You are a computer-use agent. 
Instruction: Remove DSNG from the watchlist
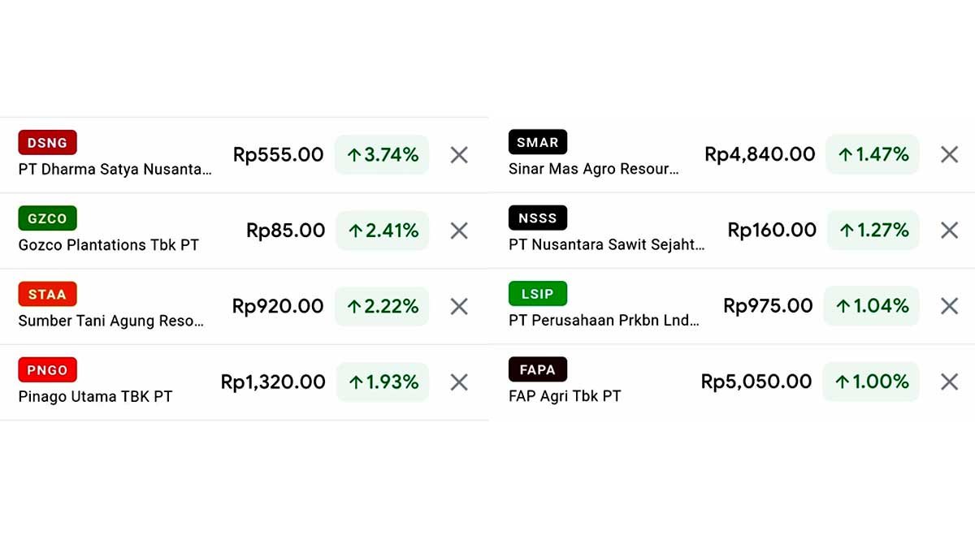click(x=459, y=155)
